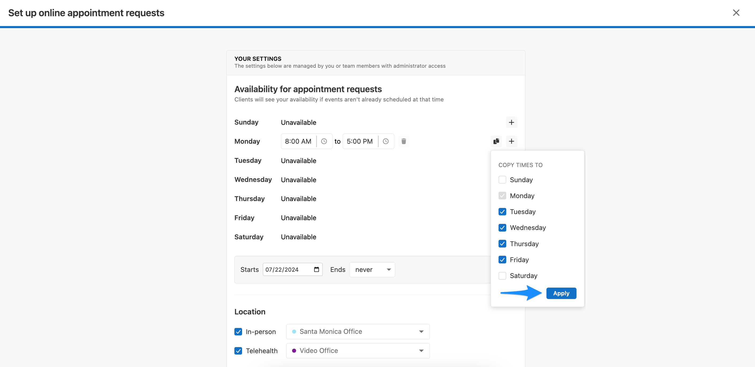Open the copy times icon for Monday
Image resolution: width=755 pixels, height=367 pixels.
(x=496, y=141)
